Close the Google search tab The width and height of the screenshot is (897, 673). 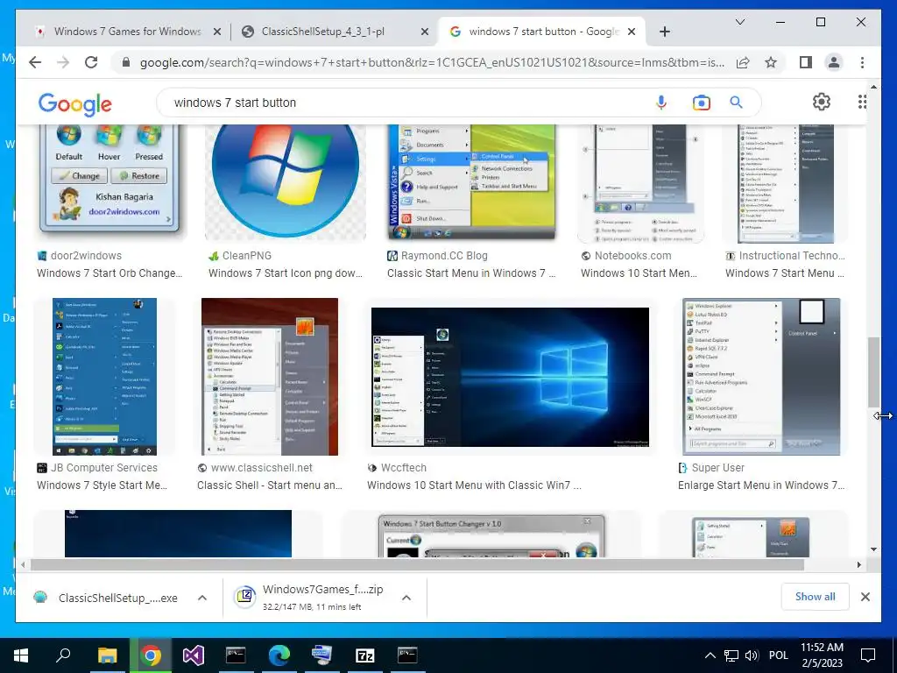[632, 32]
